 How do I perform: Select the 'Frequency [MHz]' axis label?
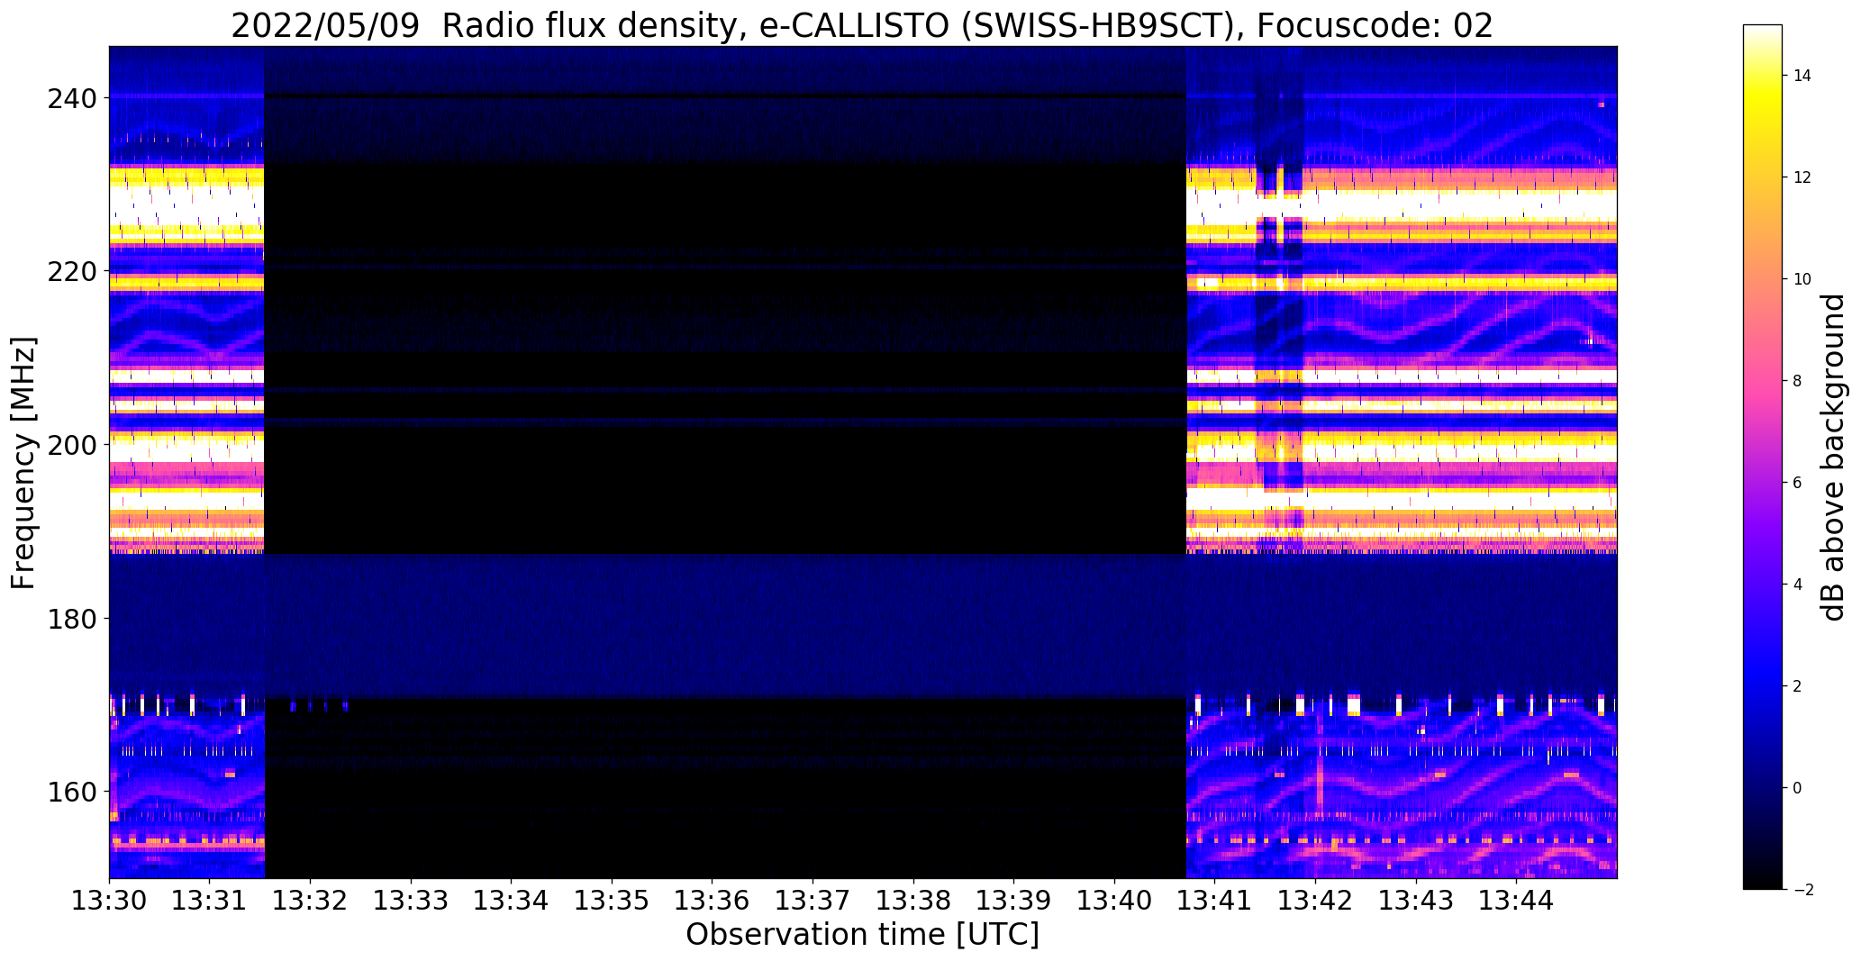[x=24, y=462]
